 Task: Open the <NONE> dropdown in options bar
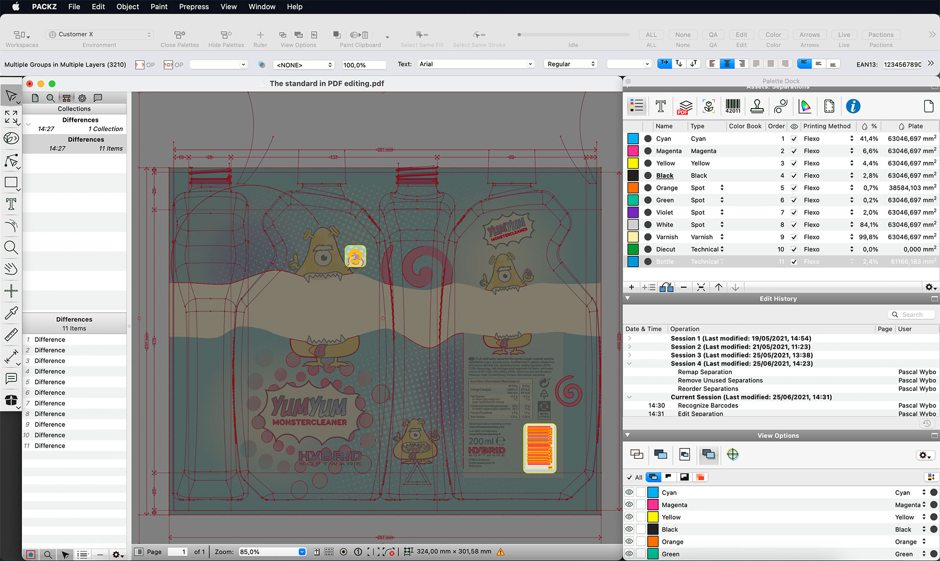coord(304,65)
